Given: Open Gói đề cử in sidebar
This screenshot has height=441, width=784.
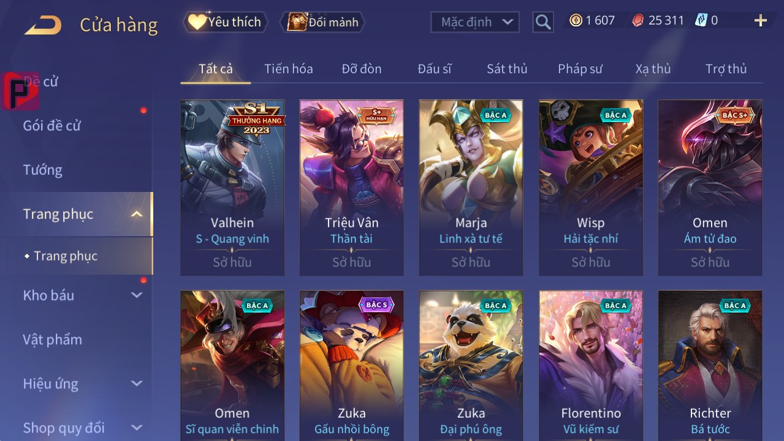Looking at the screenshot, I should (x=52, y=126).
